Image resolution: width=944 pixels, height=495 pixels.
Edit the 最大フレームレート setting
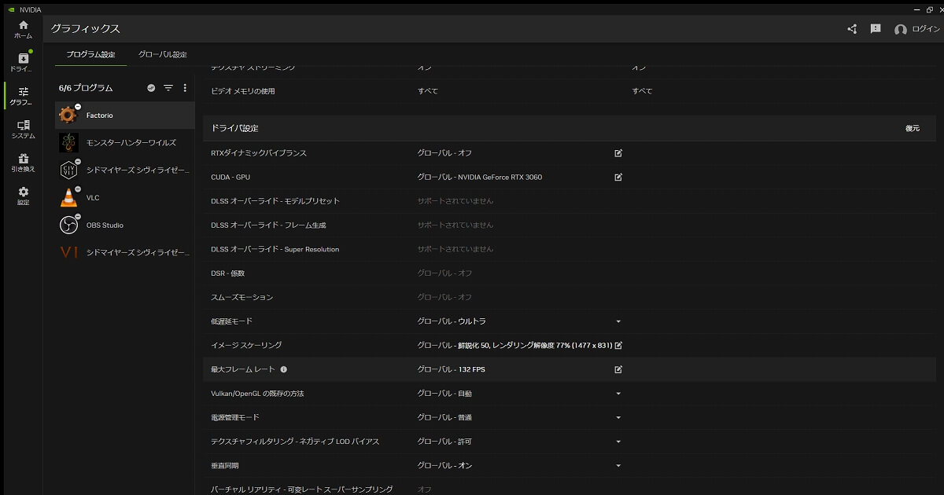tap(618, 369)
